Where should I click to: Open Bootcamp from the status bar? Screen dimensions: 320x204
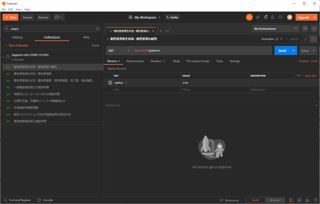pyautogui.click(x=229, y=200)
